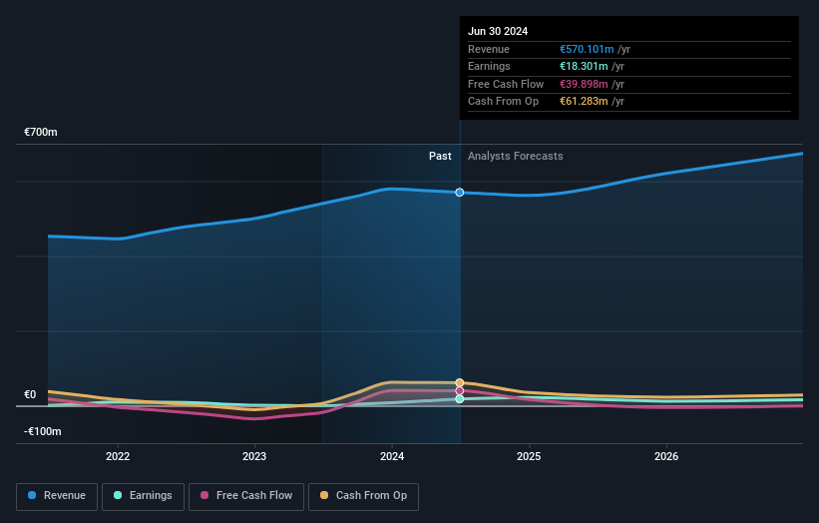
Task: Click the Jun 30 2024 tooltip date
Action: [498, 31]
